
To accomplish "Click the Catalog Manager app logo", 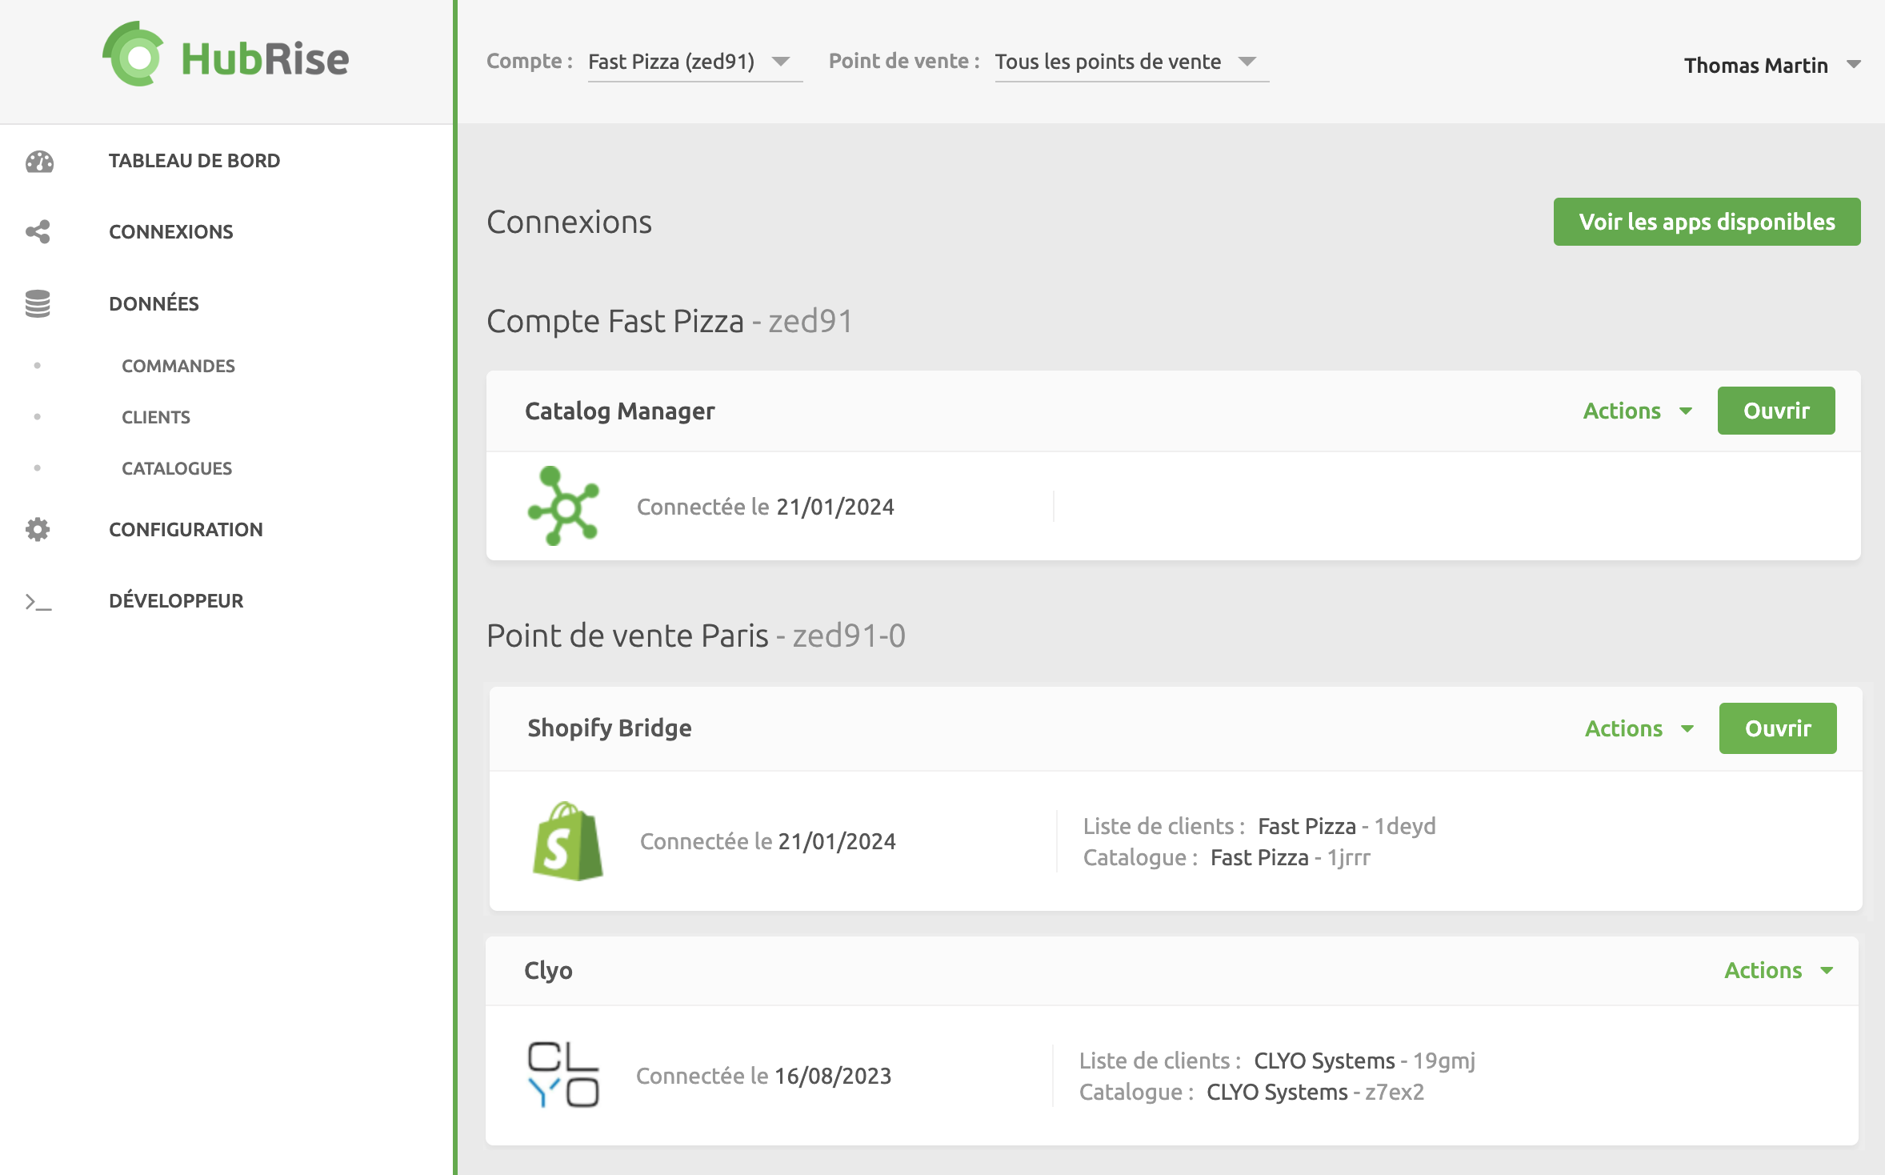I will pyautogui.click(x=563, y=506).
